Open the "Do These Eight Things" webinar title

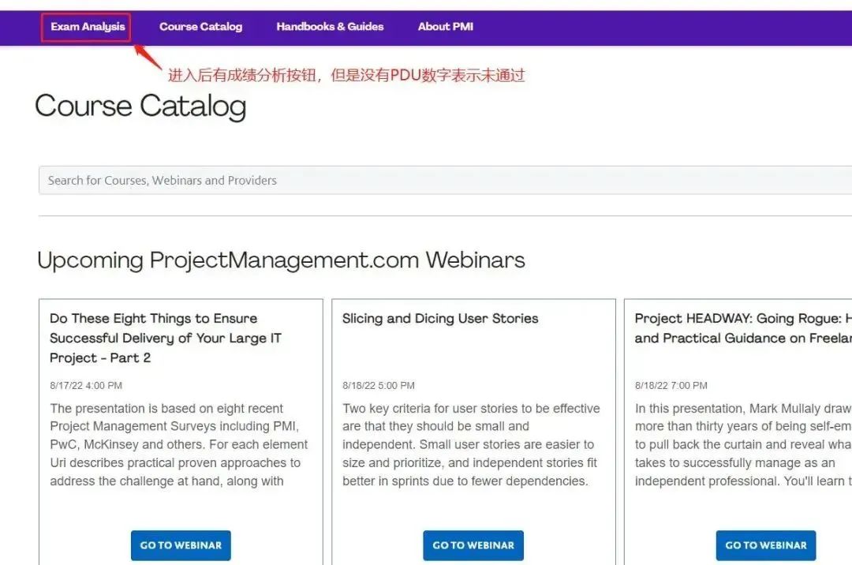click(166, 338)
